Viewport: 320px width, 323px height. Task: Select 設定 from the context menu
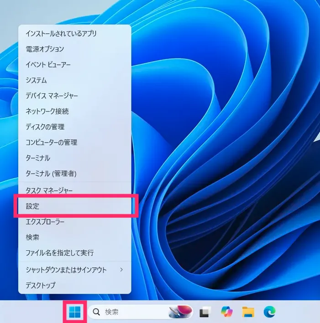tap(74, 206)
